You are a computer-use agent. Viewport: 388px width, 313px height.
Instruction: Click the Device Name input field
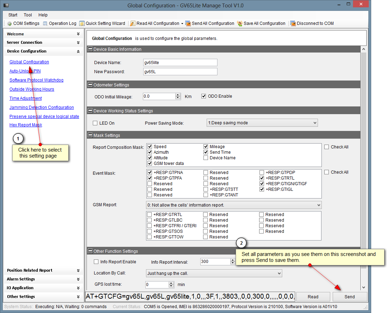180,62
